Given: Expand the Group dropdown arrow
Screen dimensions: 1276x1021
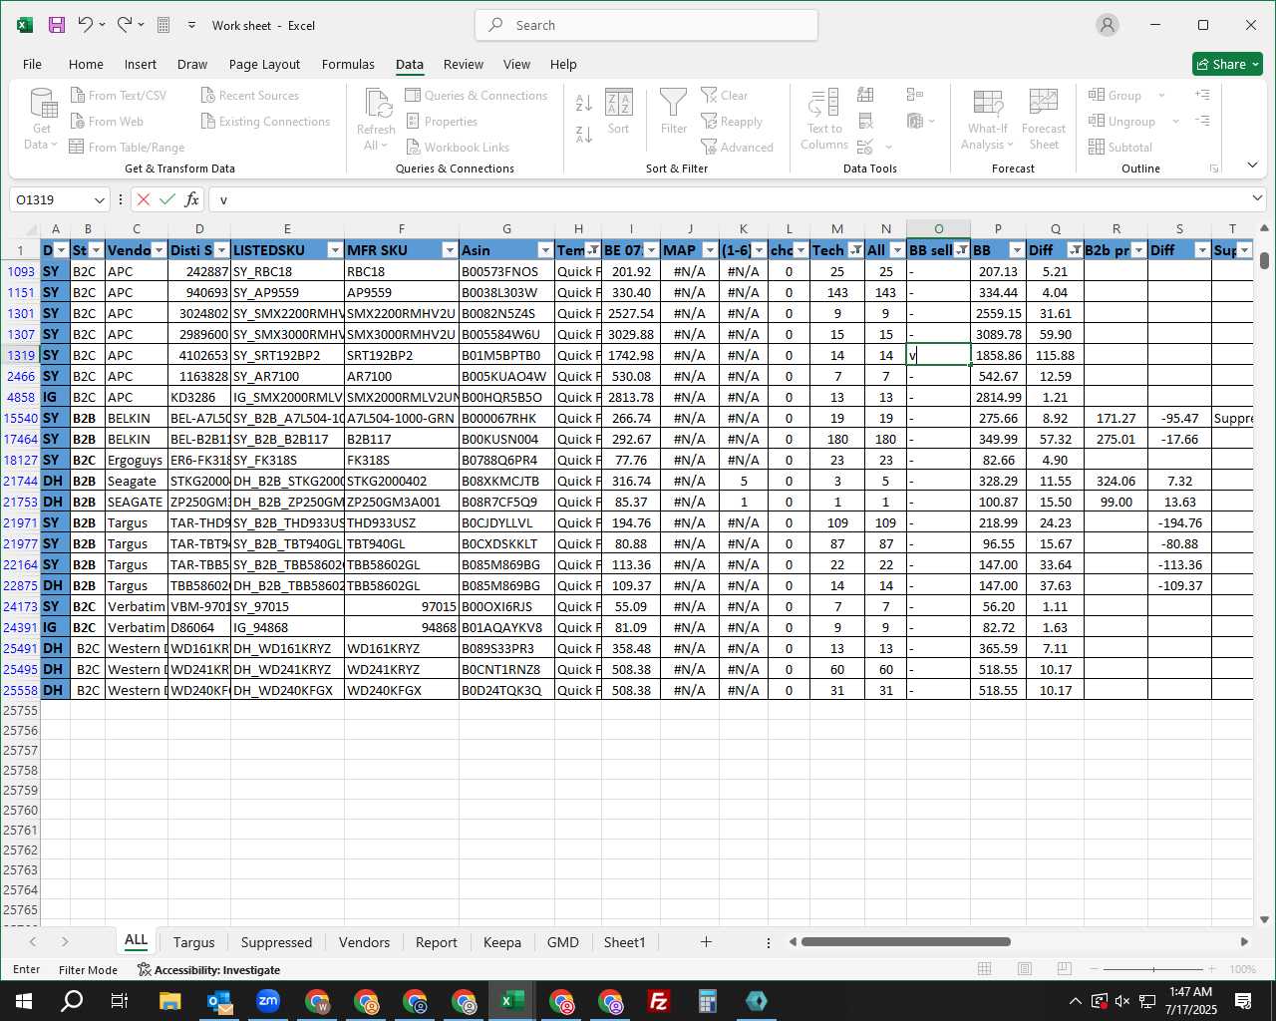Looking at the screenshot, I should coord(1161,96).
